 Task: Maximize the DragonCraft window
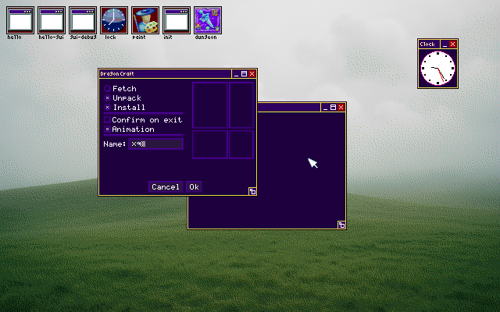[244, 74]
